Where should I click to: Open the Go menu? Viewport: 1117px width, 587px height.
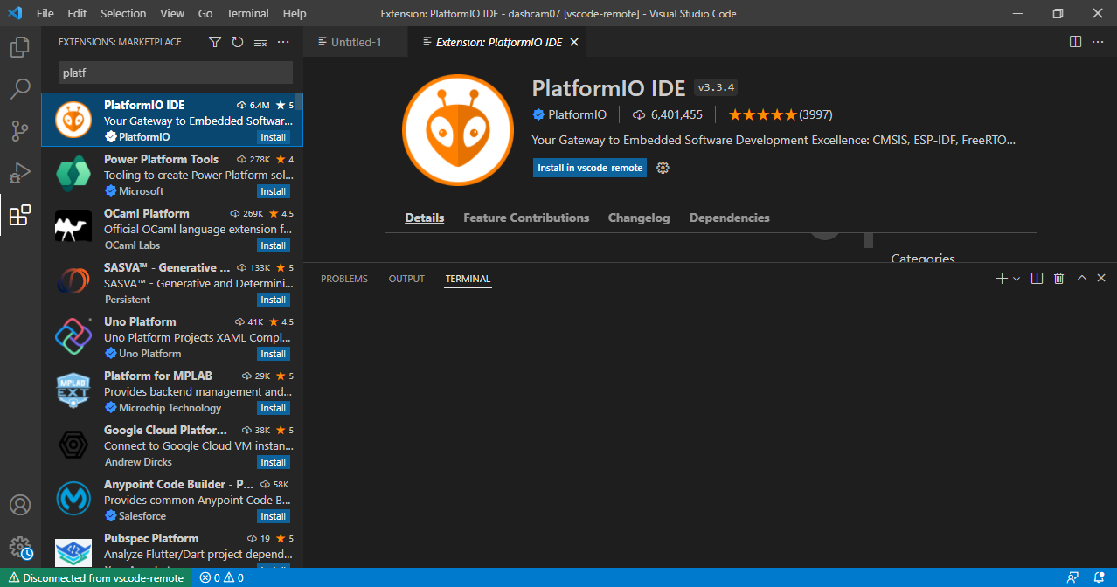click(x=205, y=13)
